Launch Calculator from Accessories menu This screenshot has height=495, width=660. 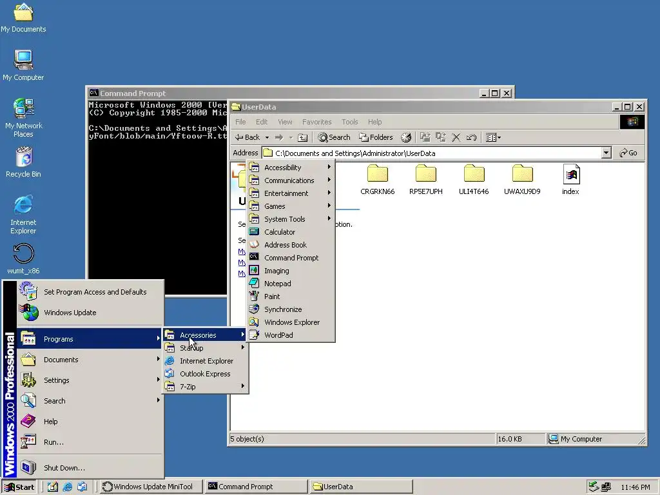(x=291, y=232)
